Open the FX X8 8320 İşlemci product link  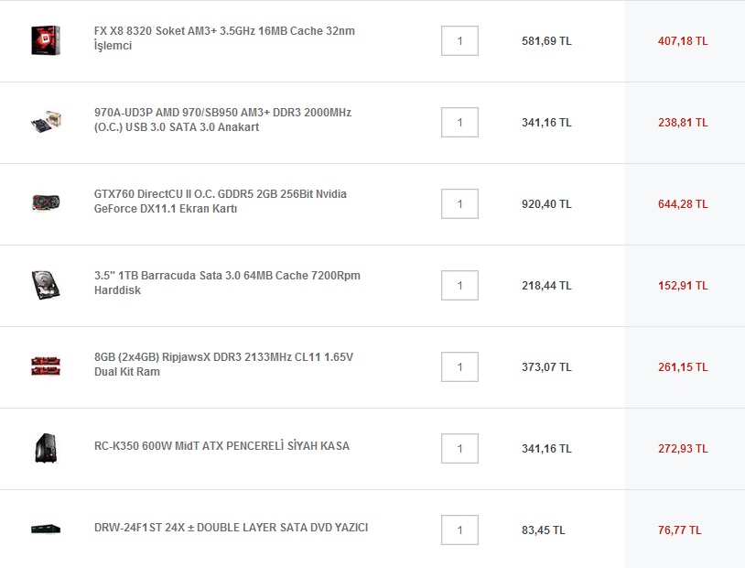tap(224, 38)
